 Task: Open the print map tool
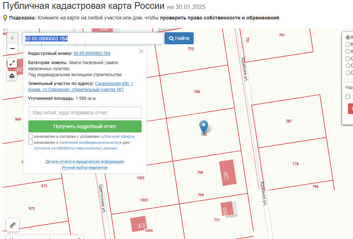click(12, 76)
